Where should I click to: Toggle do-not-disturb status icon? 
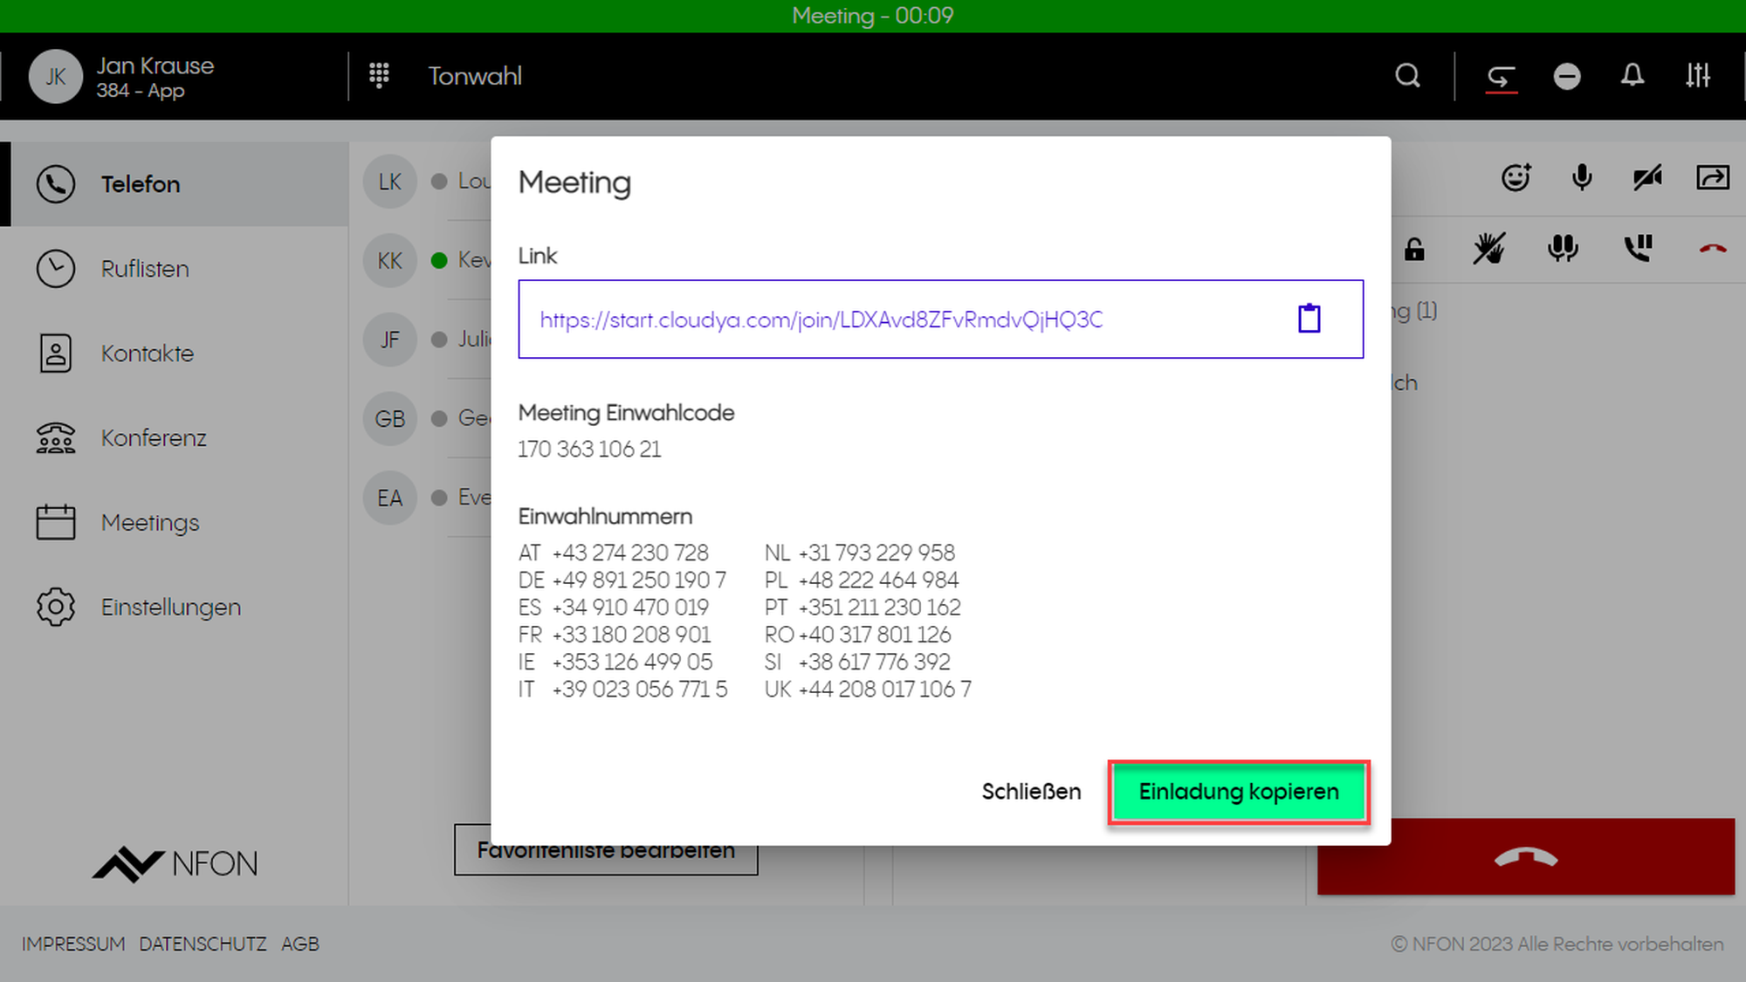[x=1567, y=77]
